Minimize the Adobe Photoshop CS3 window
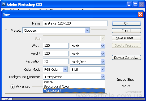The image size is (146, 101). click(129, 4)
